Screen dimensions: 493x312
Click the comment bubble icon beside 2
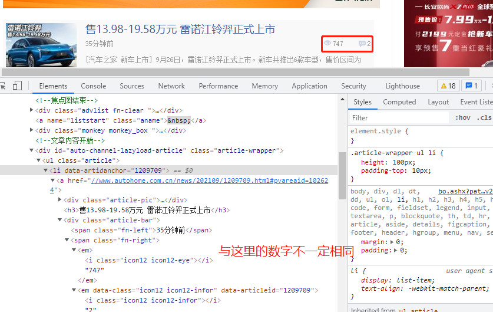[x=362, y=44]
